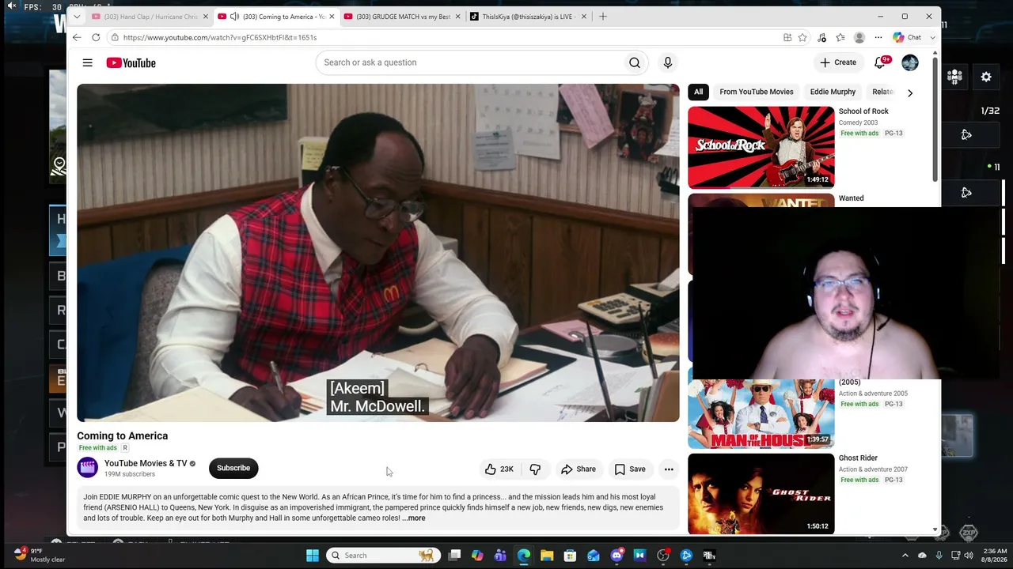Screen dimensions: 1013x569
Task: Open Microsoft Teams from the taskbar
Action: [x=500, y=556]
